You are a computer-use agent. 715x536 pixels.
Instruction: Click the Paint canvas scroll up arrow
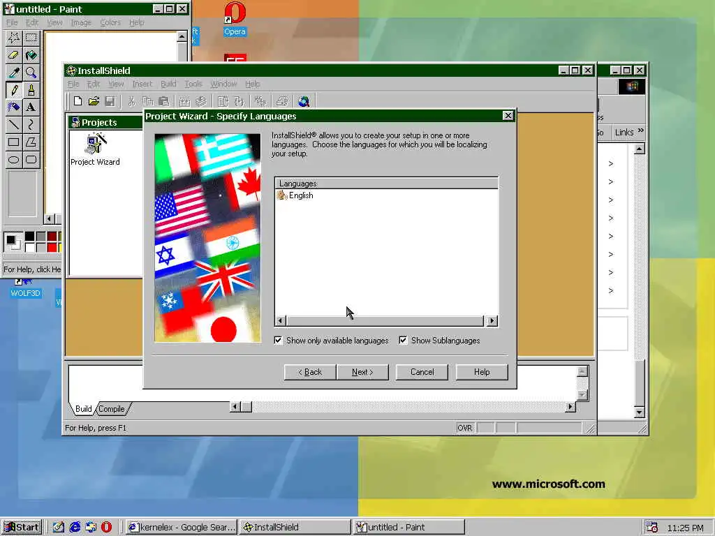182,36
